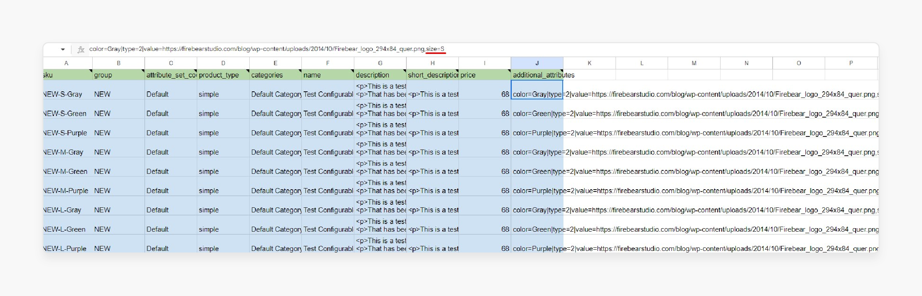Image resolution: width=922 pixels, height=296 pixels.
Task: Select column N header
Action: point(746,63)
